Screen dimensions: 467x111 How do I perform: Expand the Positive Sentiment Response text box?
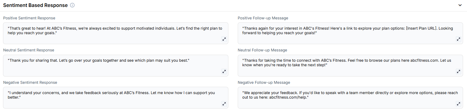(x=224, y=39)
